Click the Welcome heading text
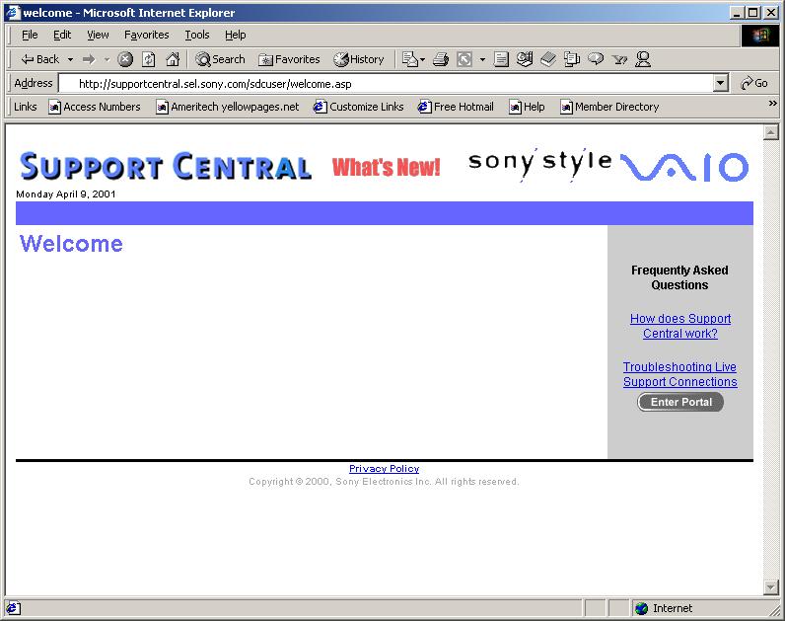 pyautogui.click(x=71, y=244)
